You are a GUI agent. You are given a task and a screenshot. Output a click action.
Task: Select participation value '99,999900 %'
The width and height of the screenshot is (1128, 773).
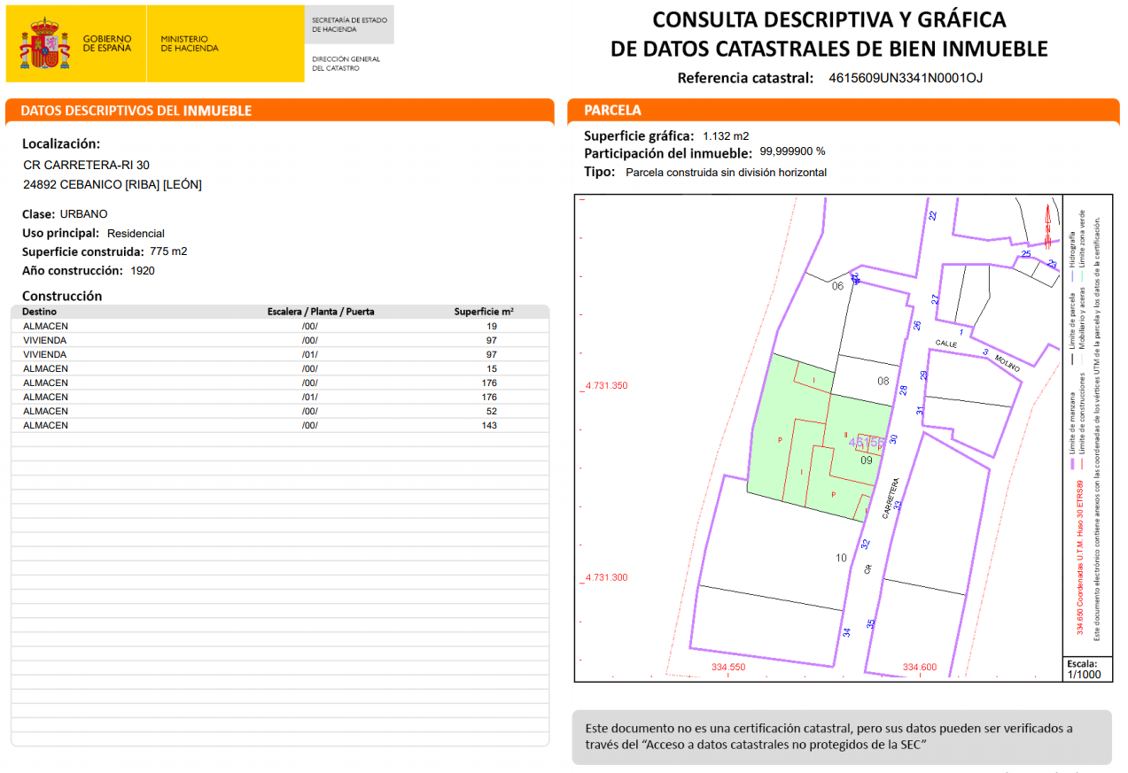pyautogui.click(x=792, y=151)
